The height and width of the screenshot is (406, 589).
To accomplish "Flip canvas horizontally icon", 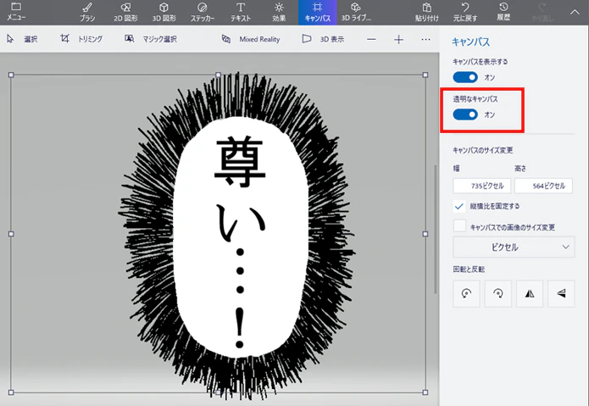I will click(x=530, y=293).
